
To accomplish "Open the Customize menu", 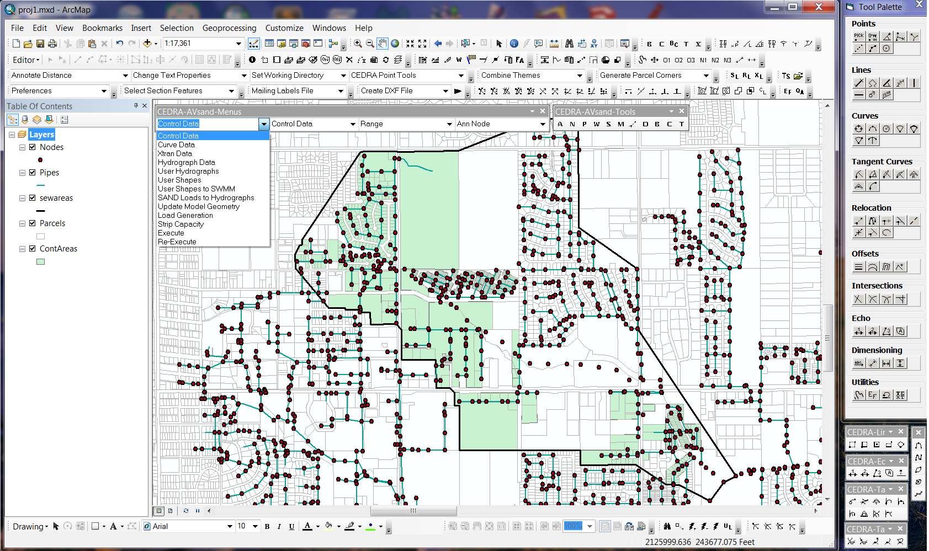I will [284, 28].
